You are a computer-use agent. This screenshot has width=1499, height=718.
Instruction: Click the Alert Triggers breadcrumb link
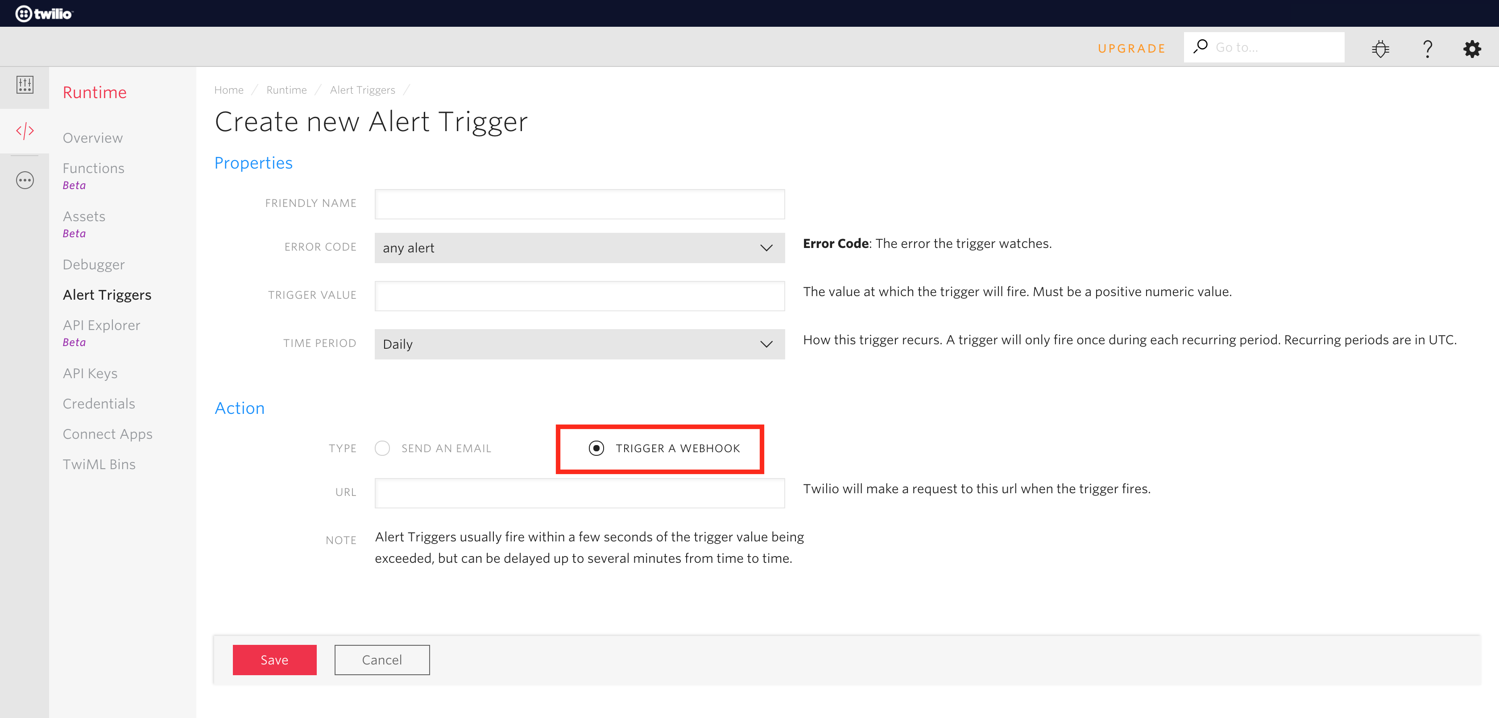pos(362,90)
